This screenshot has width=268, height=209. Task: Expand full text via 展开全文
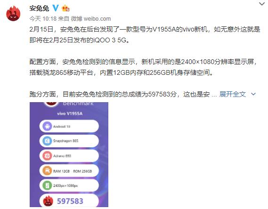(233, 94)
